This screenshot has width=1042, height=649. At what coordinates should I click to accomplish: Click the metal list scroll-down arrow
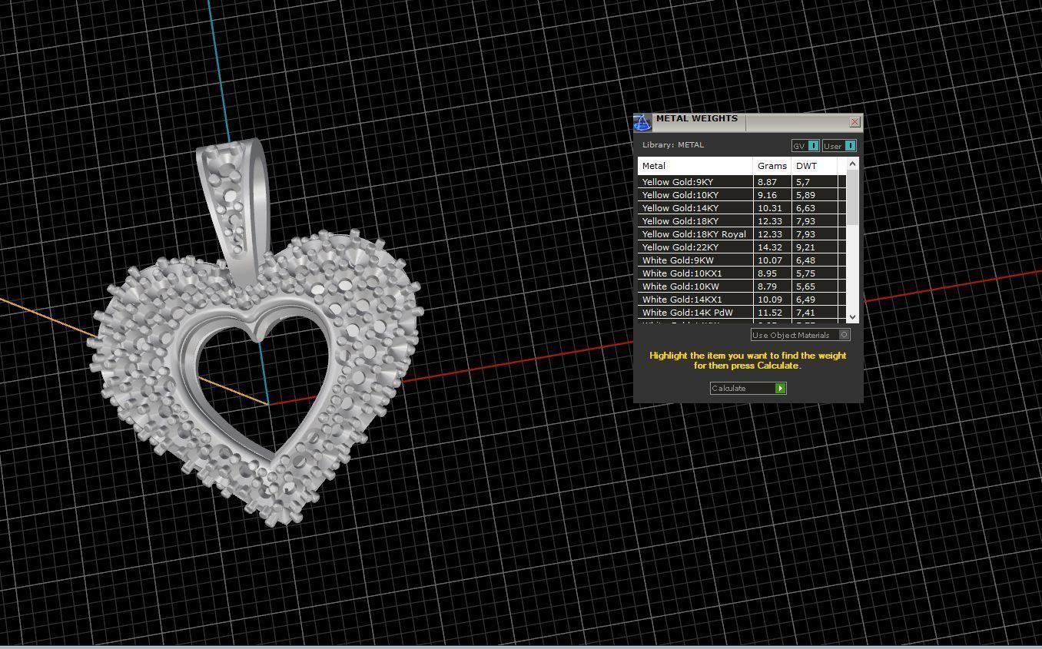coord(852,316)
